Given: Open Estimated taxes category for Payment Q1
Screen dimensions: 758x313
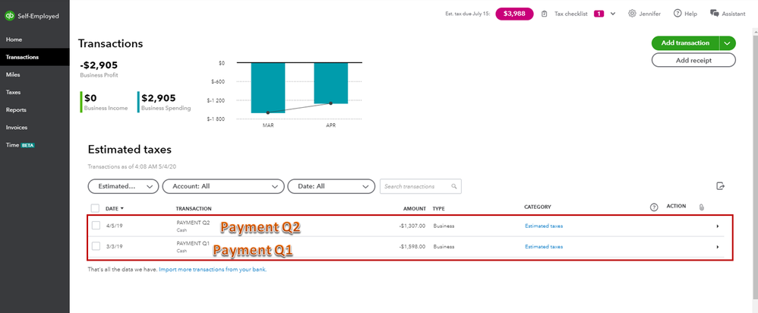Looking at the screenshot, I should 544,247.
